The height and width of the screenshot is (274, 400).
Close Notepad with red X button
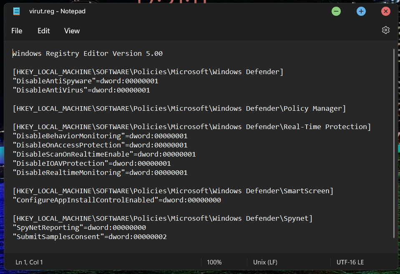pyautogui.click(x=386, y=11)
